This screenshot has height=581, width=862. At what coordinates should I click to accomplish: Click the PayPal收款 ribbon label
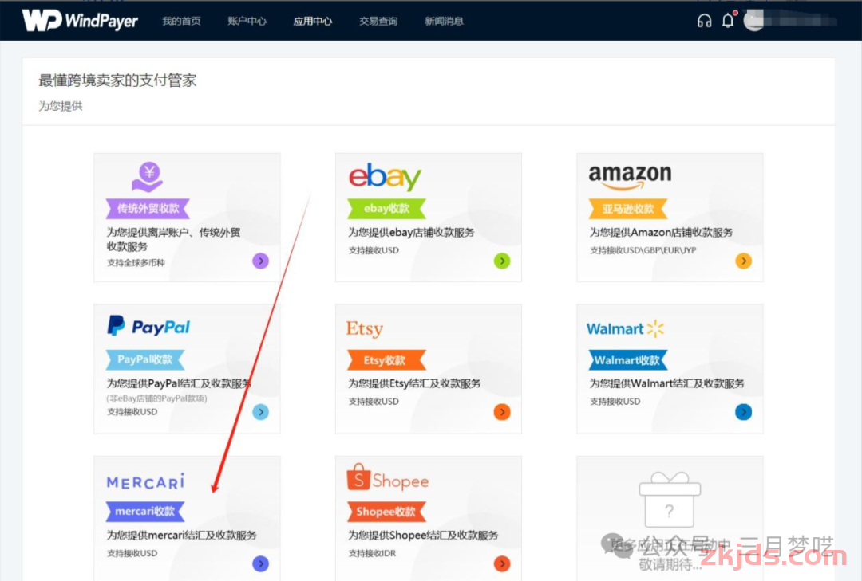(145, 359)
